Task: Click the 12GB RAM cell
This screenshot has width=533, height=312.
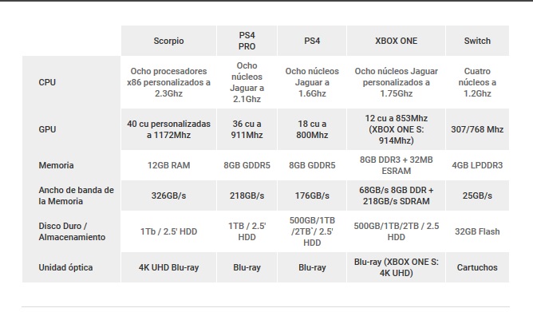Action: point(168,165)
